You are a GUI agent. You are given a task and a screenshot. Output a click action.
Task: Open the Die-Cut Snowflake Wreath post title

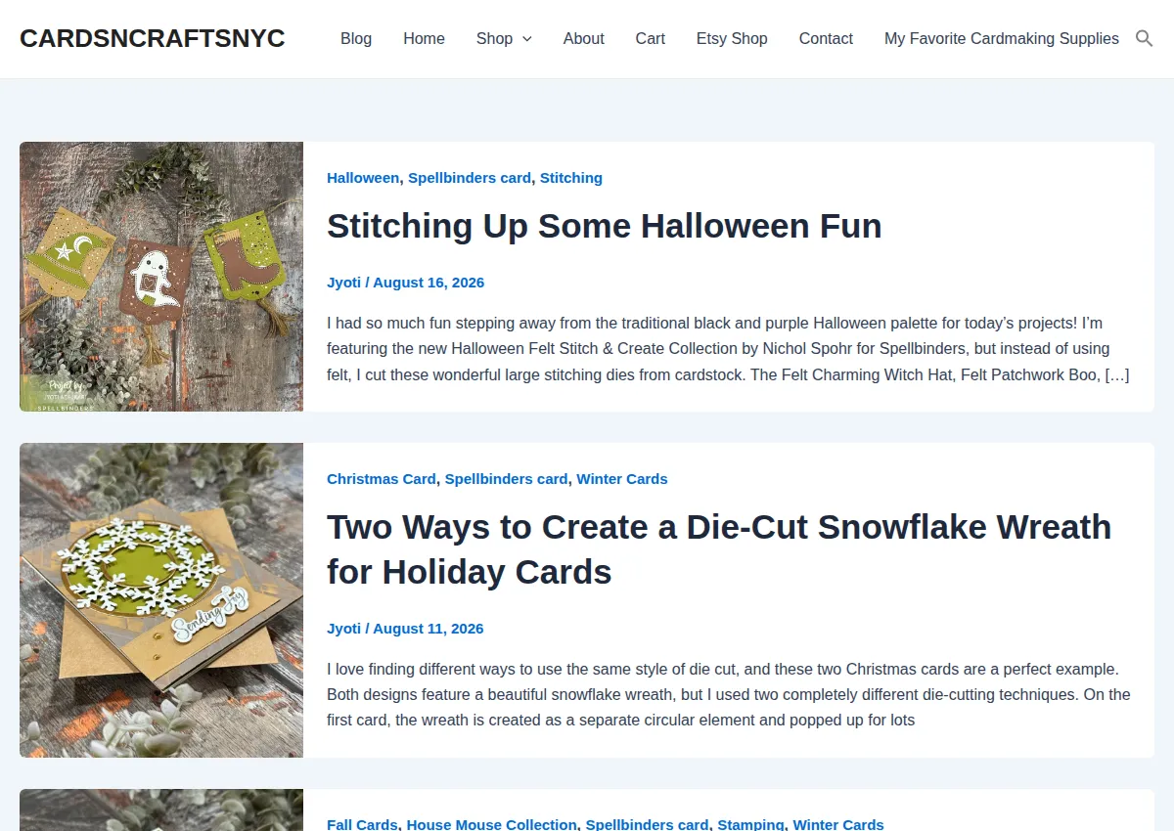pos(719,549)
